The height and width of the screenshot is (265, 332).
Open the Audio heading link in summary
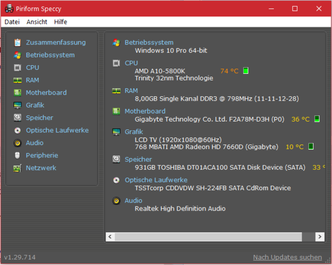tap(133, 201)
